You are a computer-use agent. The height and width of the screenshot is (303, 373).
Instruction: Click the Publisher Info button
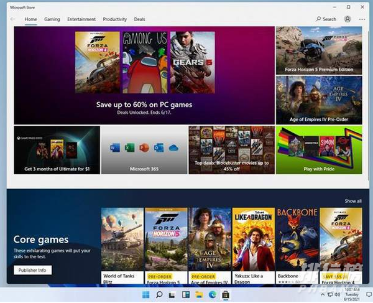pos(32,270)
